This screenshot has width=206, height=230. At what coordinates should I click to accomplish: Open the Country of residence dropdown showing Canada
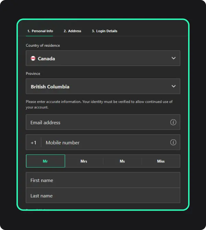coord(103,58)
